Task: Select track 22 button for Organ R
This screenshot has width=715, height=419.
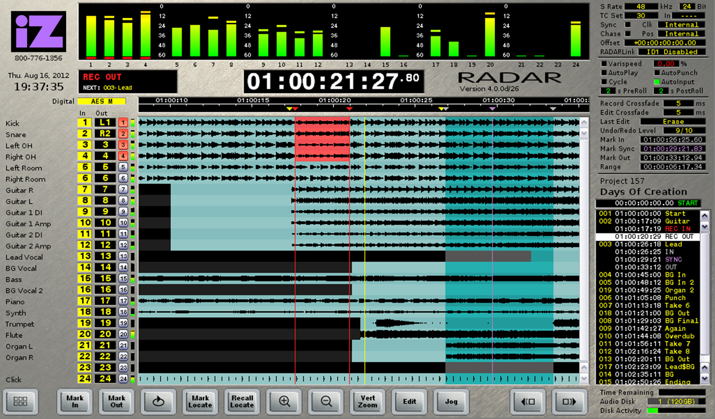Action: pyautogui.click(x=123, y=357)
